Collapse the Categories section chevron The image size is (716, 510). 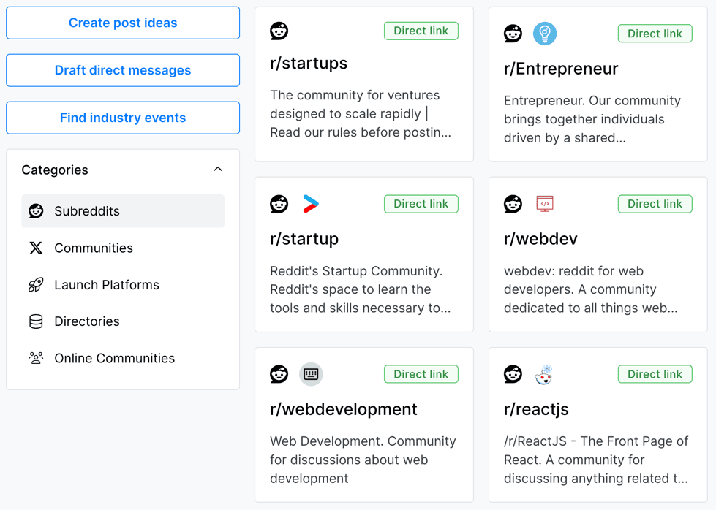pos(218,170)
